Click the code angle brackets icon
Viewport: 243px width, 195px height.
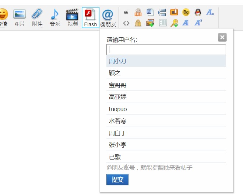click(126, 23)
